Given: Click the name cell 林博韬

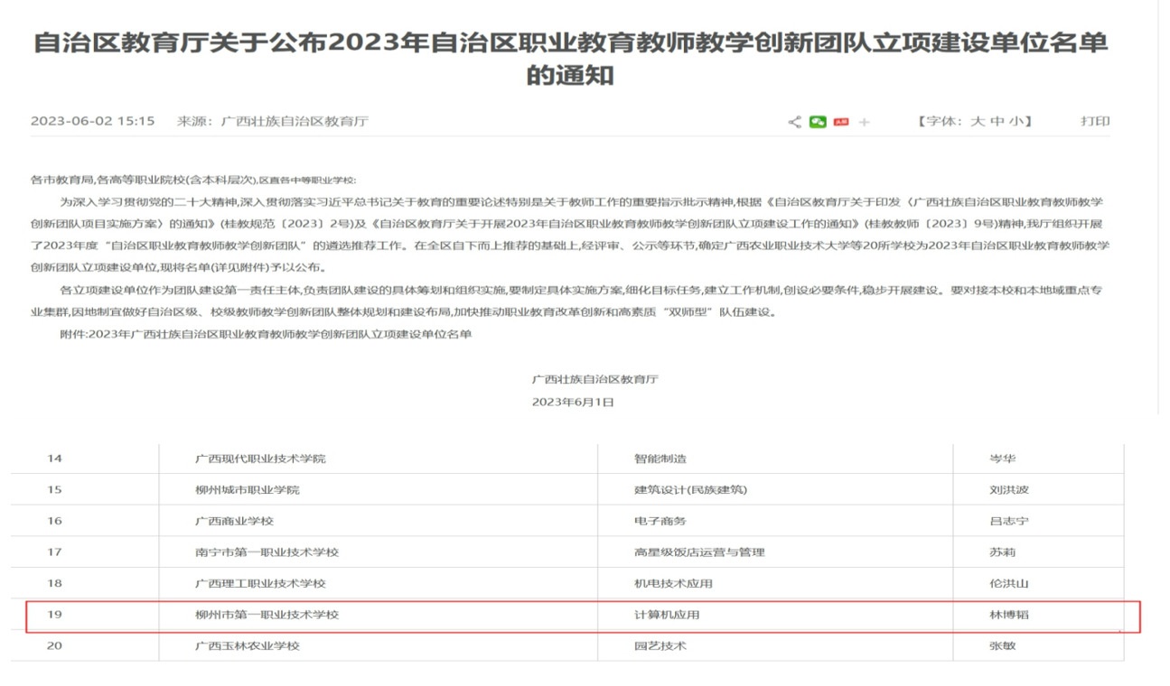Looking at the screenshot, I should pos(1009,615).
